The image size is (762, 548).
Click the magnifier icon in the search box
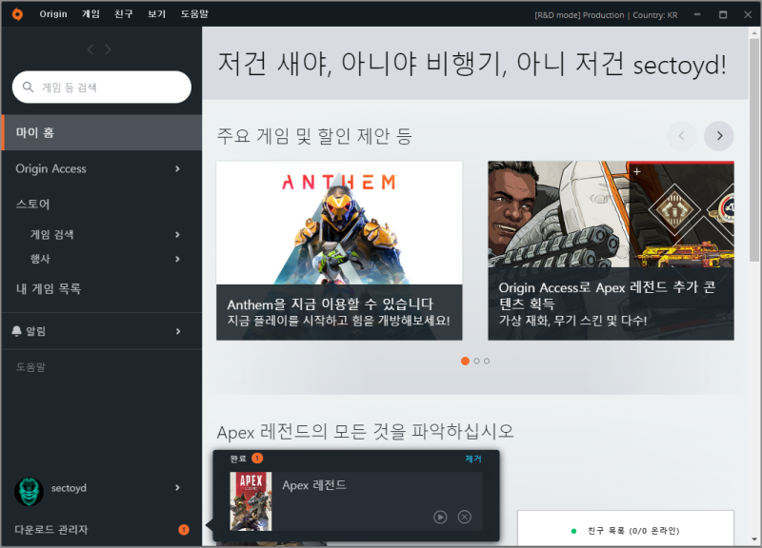click(x=29, y=87)
